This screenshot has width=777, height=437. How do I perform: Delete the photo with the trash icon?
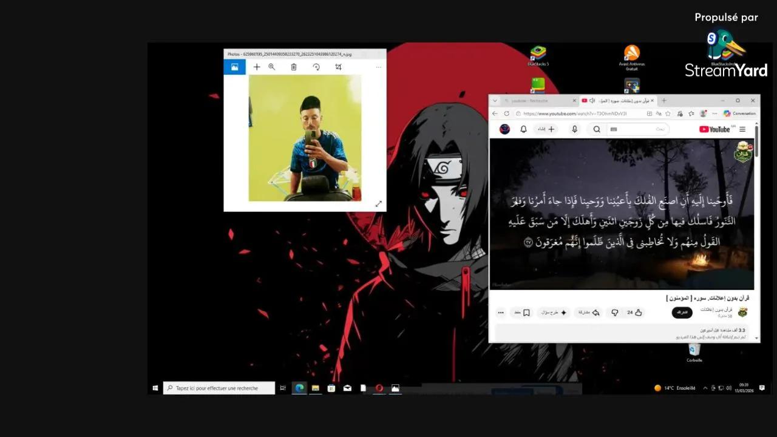click(x=294, y=67)
